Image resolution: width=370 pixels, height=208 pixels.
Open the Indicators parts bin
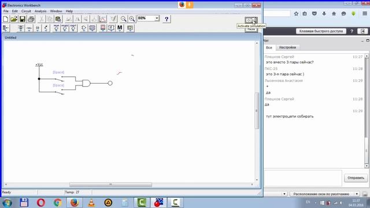[103, 28]
